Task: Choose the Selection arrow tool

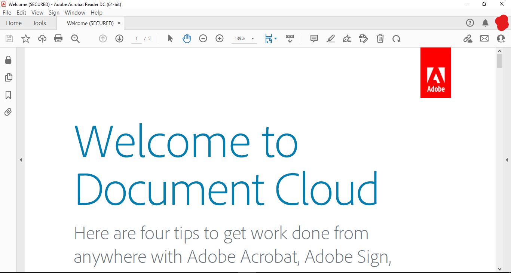Action: coord(170,39)
